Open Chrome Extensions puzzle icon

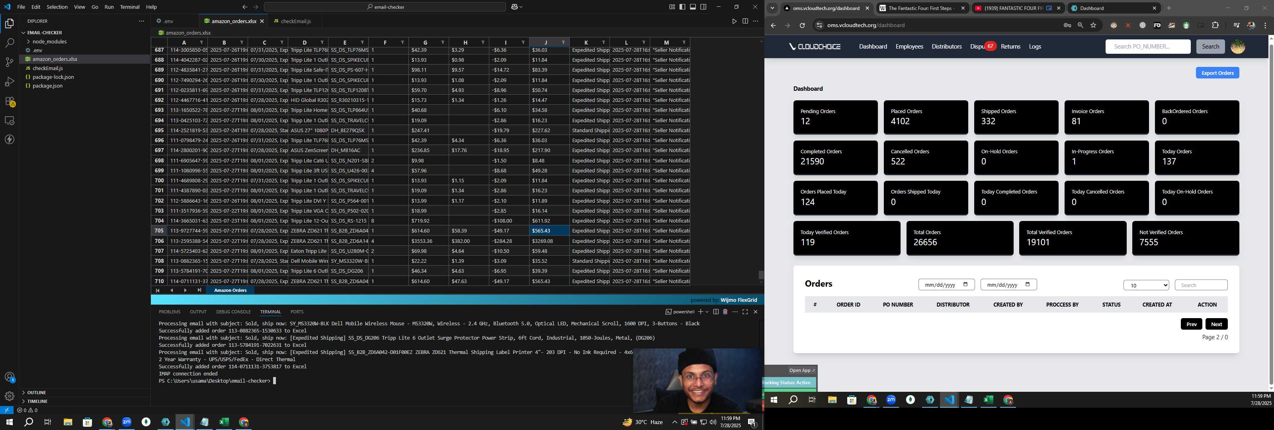(x=1215, y=25)
